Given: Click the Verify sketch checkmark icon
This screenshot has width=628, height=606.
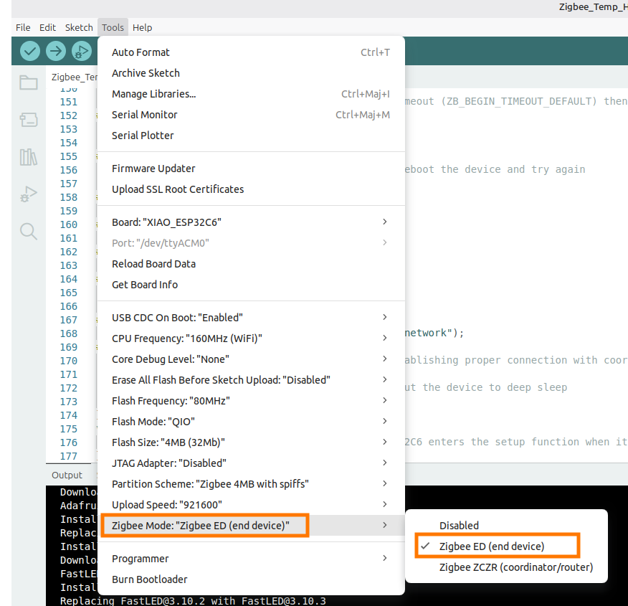Looking at the screenshot, I should pos(30,51).
